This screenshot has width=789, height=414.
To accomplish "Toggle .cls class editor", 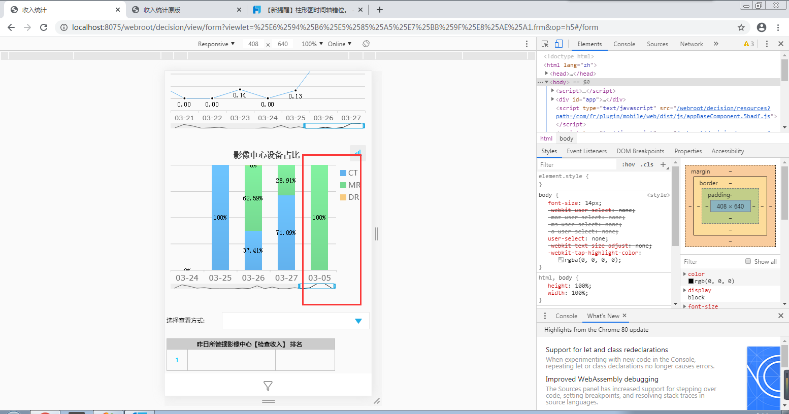I will tap(647, 164).
